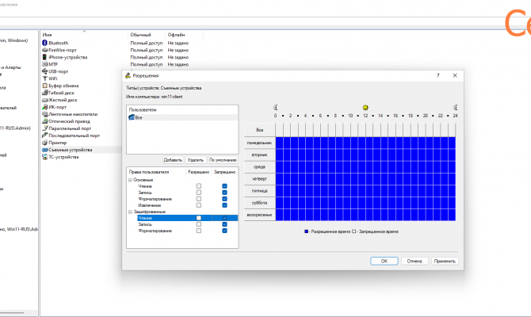531x317 pixels.
Task: Enable Разрешено checkbox for Основные Чтение
Action: click(x=199, y=185)
